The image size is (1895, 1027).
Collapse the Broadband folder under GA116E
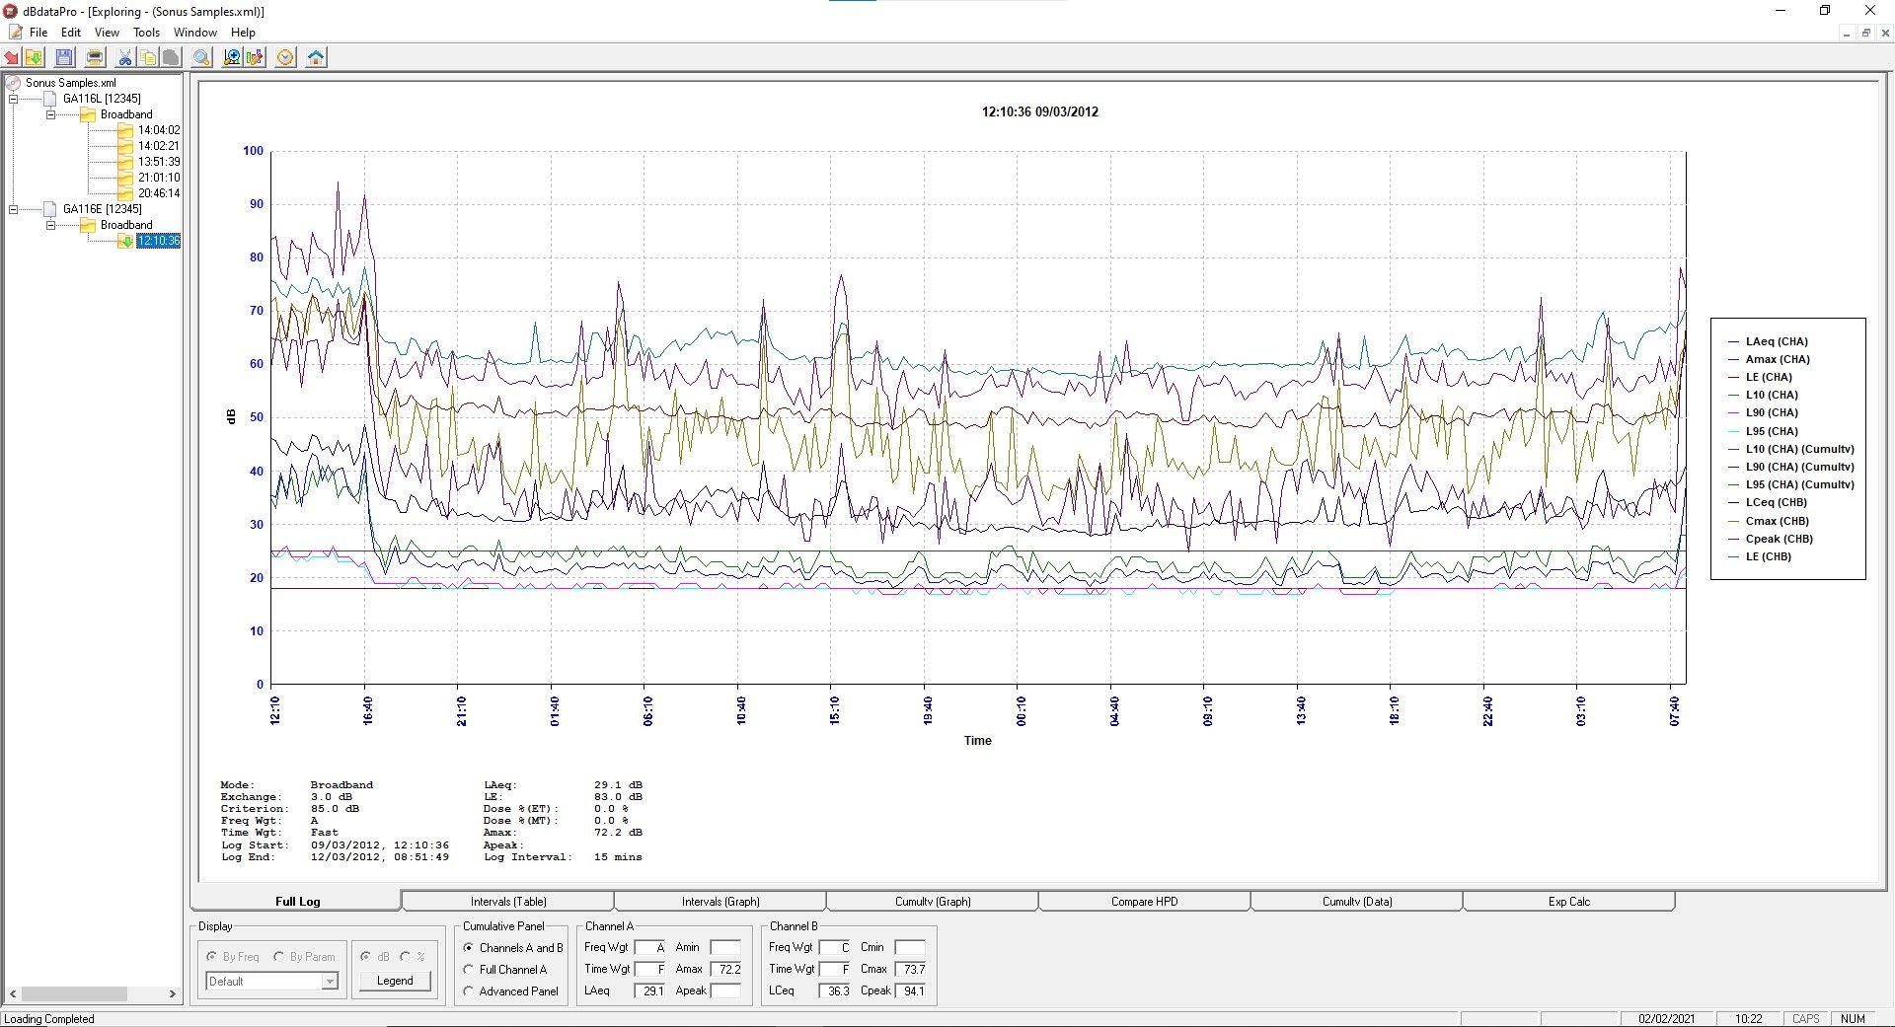point(51,225)
